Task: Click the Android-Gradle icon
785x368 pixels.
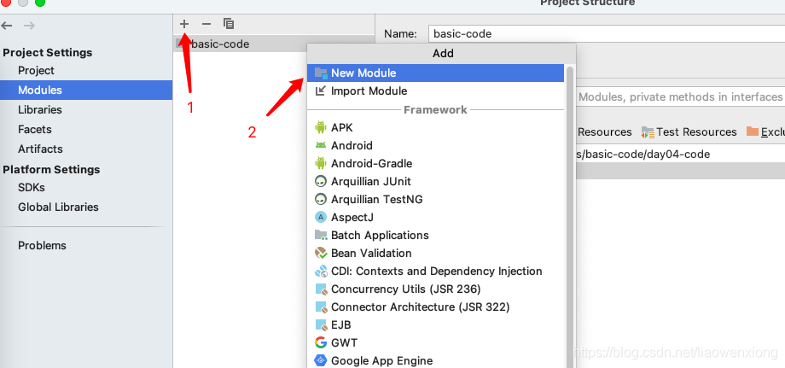Action: tap(321, 163)
